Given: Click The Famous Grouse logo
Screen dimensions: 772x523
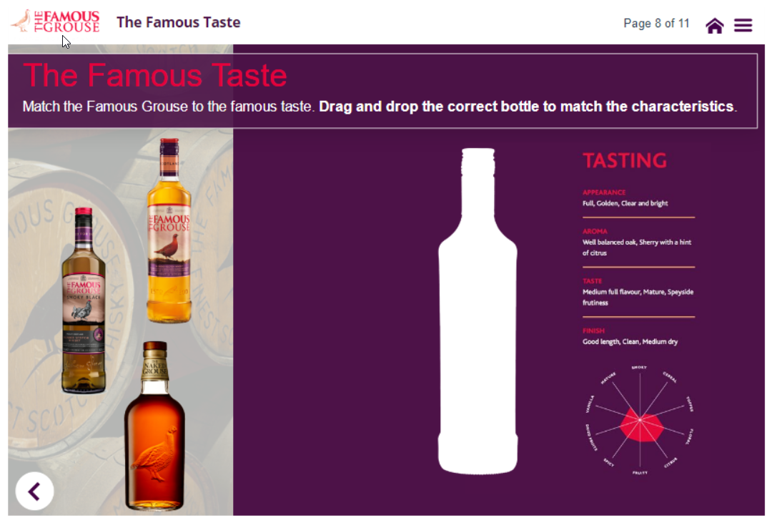Looking at the screenshot, I should tap(56, 21).
